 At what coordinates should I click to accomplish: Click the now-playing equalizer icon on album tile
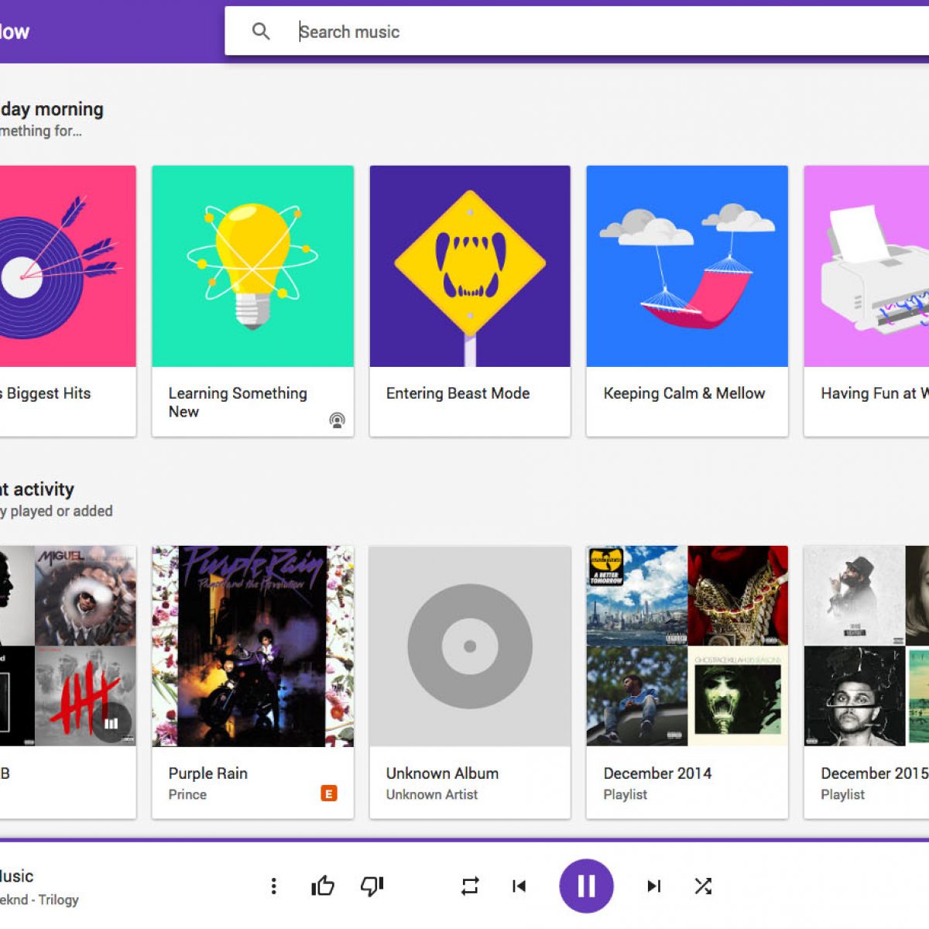pos(111,723)
